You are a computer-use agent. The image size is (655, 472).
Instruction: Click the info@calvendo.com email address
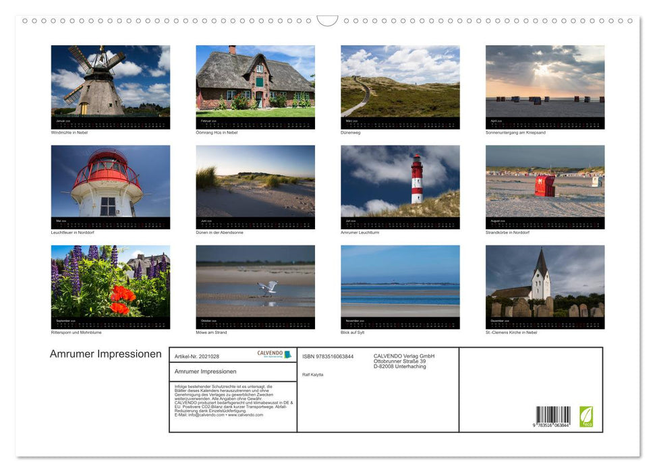pyautogui.click(x=205, y=416)
